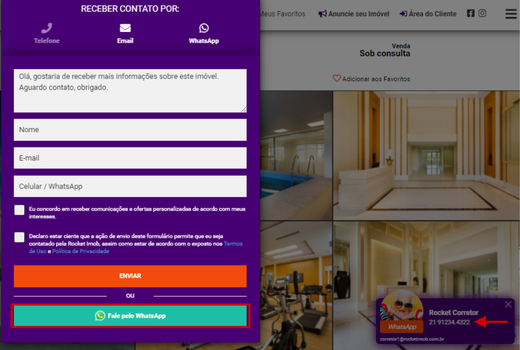Focus the E-mail input field
The height and width of the screenshot is (350, 520).
click(x=130, y=158)
